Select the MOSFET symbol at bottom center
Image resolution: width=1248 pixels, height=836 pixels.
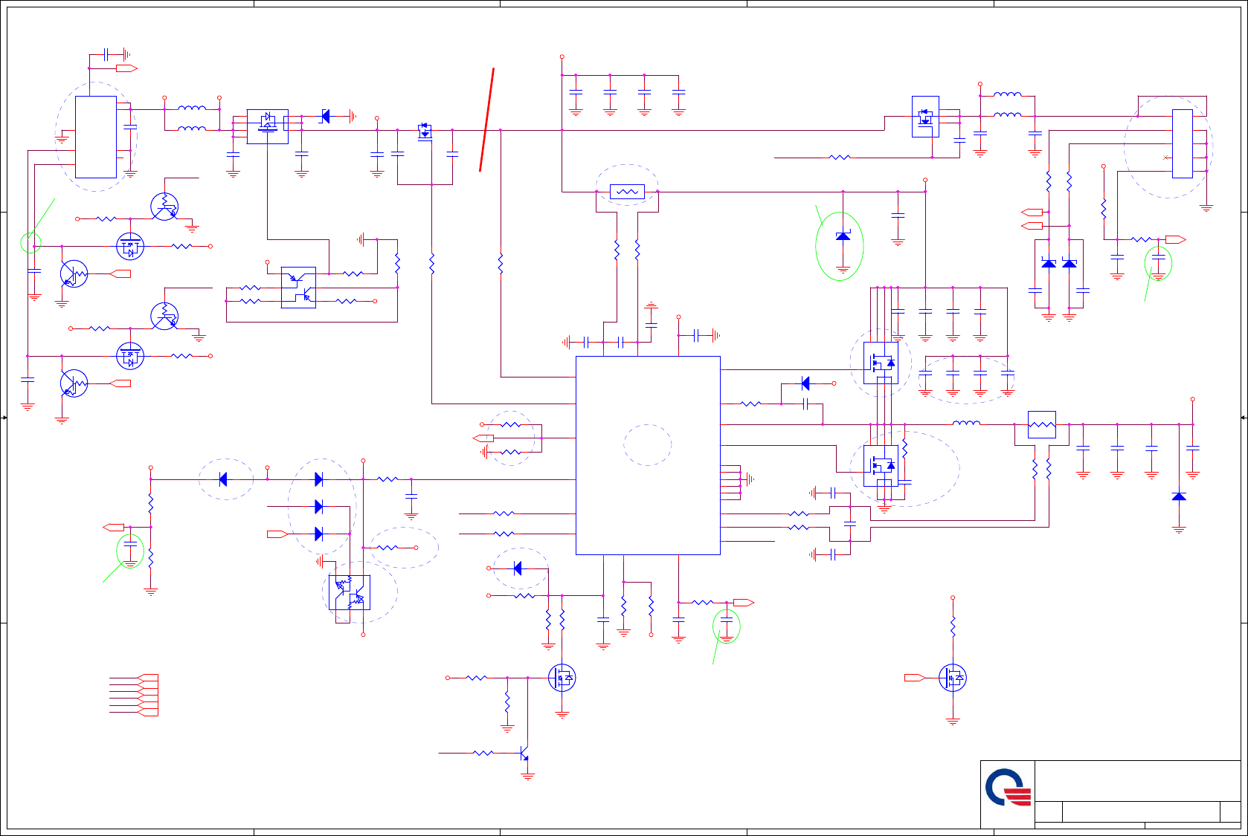tap(562, 678)
